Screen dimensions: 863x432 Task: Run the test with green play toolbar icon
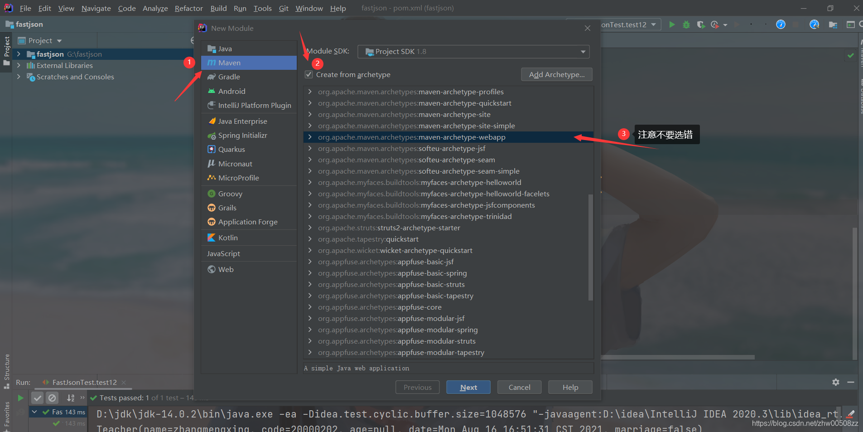coord(672,24)
